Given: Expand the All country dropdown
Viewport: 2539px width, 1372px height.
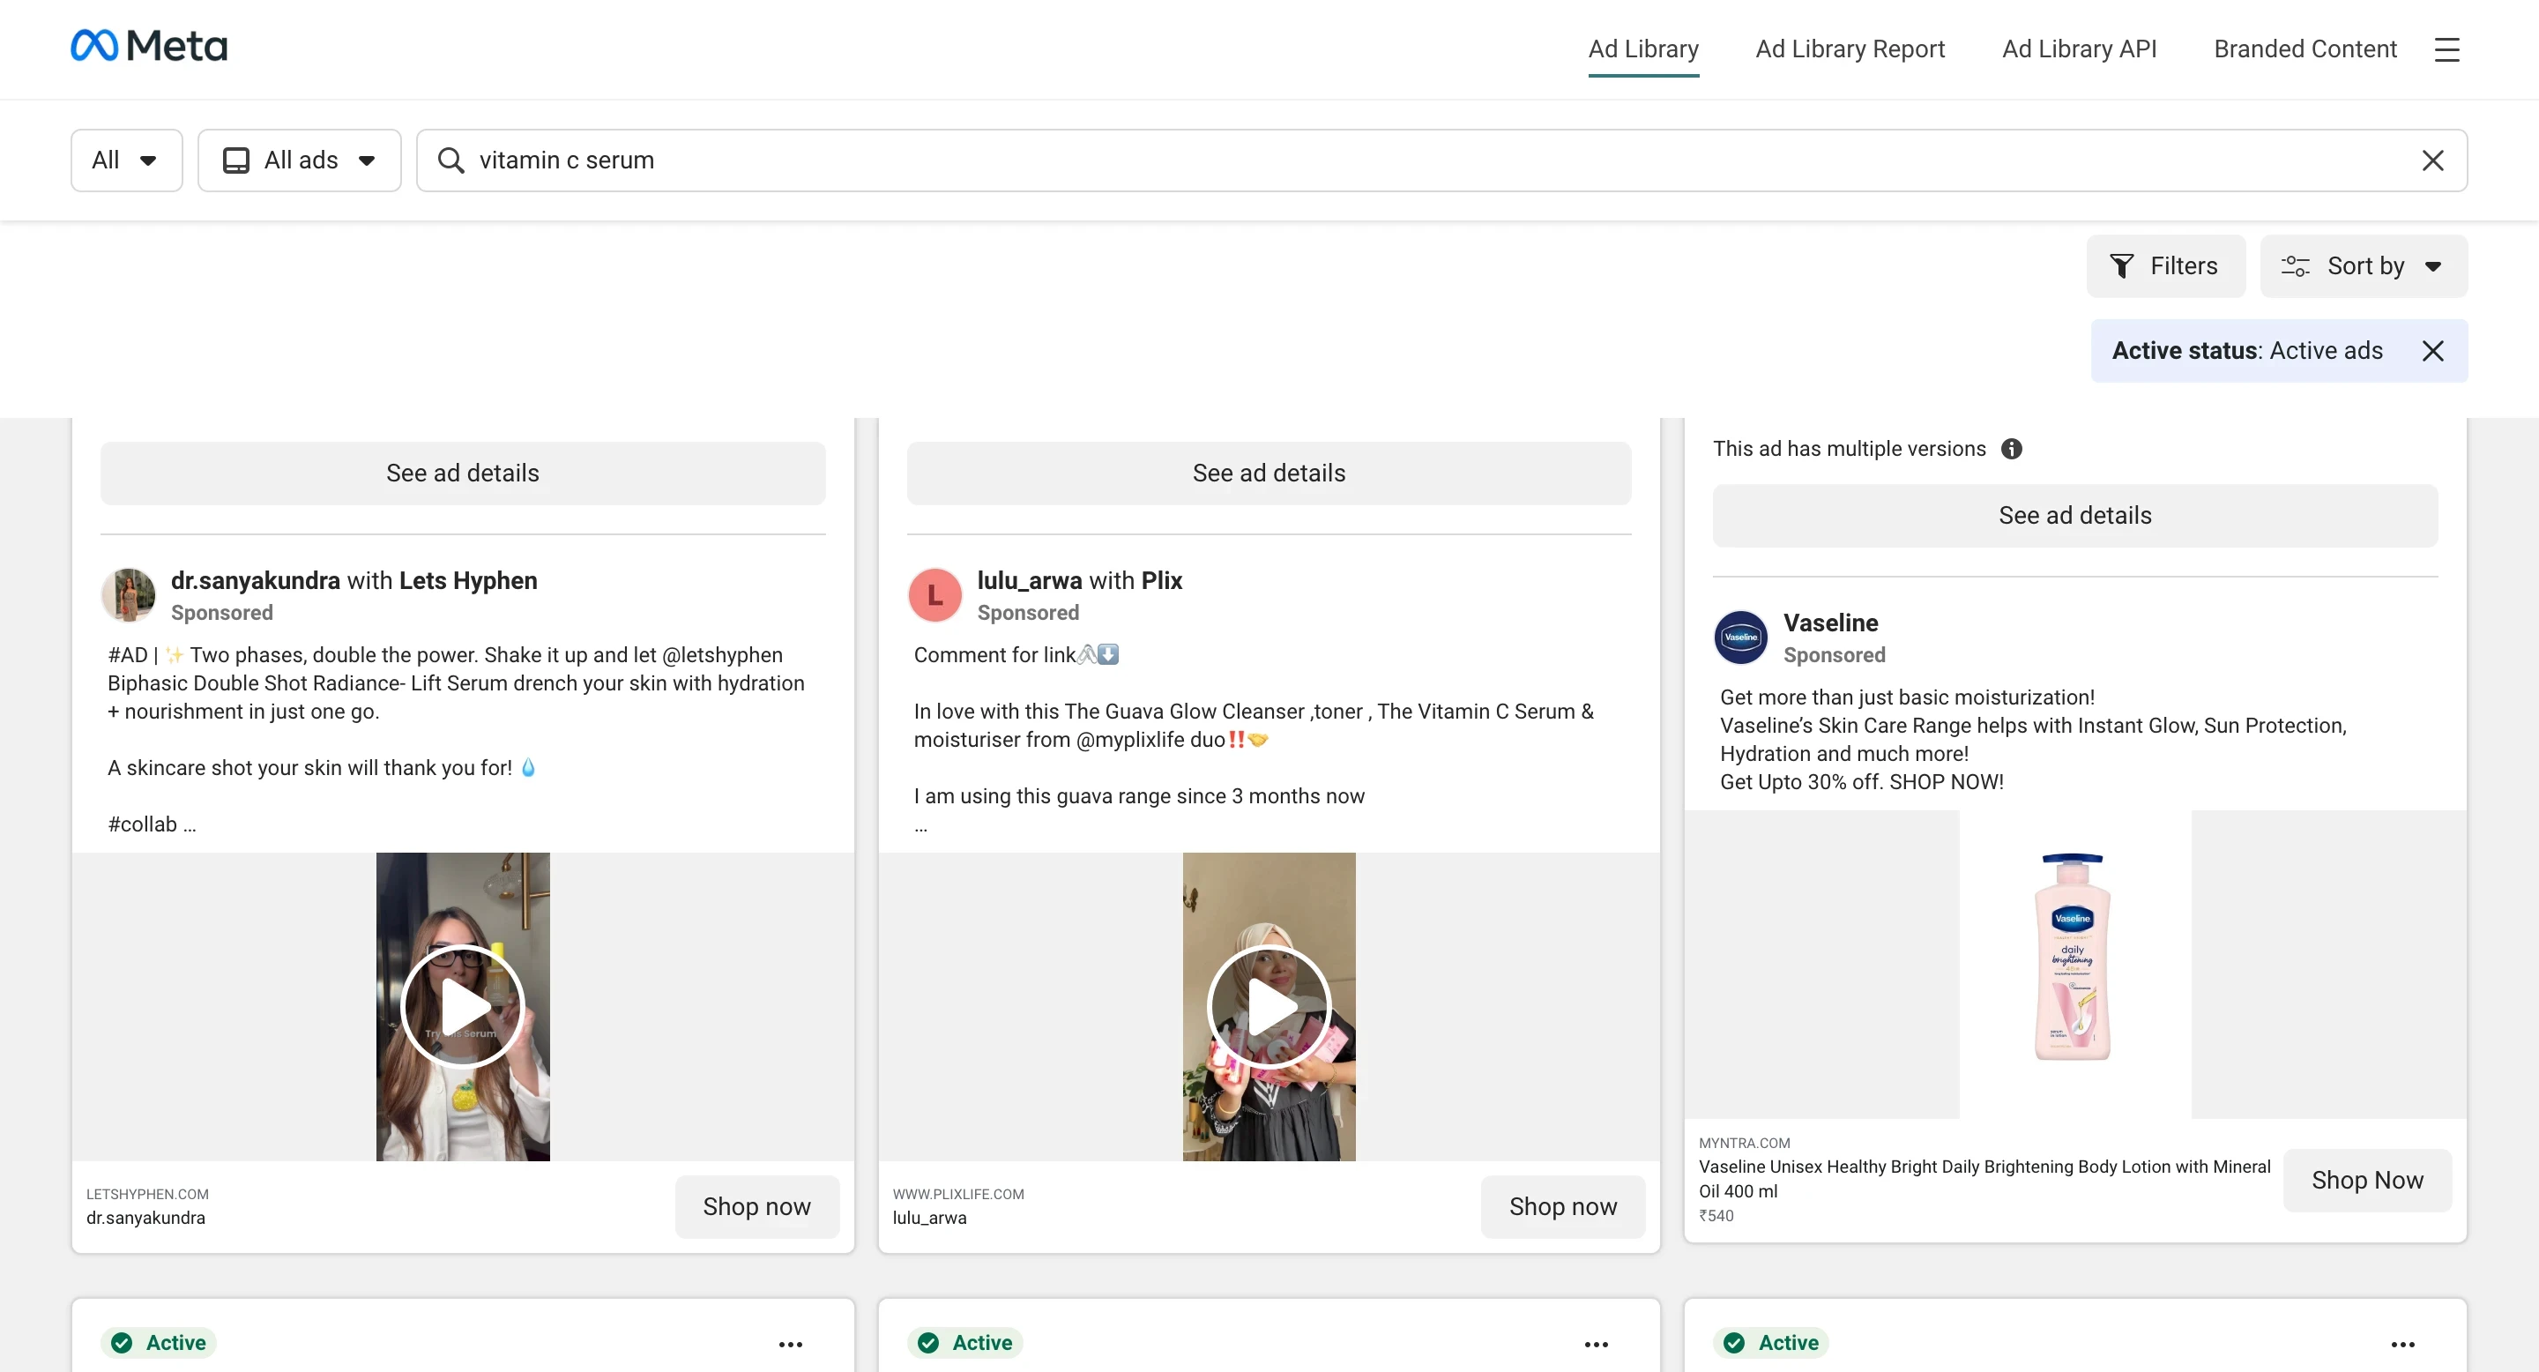Looking at the screenshot, I should click(x=126, y=160).
